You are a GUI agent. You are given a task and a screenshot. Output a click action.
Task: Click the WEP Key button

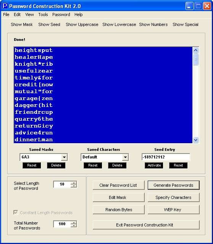coord(173,210)
